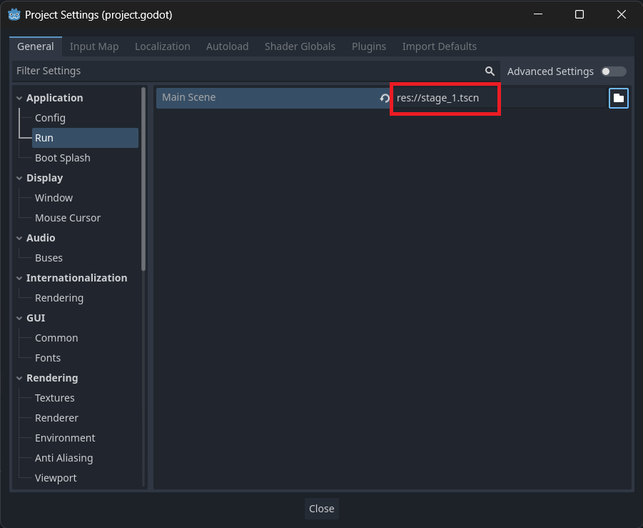Screen dimensions: 643x528
Task: Reset Main Scene with the revert arrow icon
Action: (384, 98)
